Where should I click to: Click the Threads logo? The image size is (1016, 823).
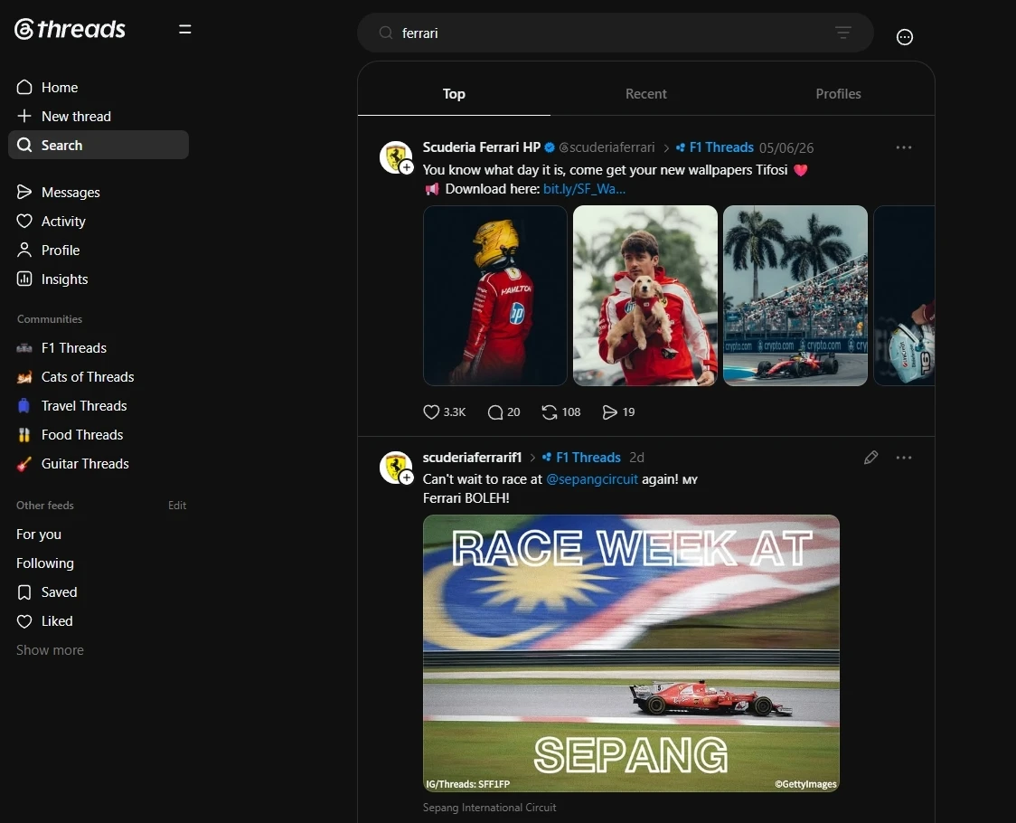click(70, 29)
